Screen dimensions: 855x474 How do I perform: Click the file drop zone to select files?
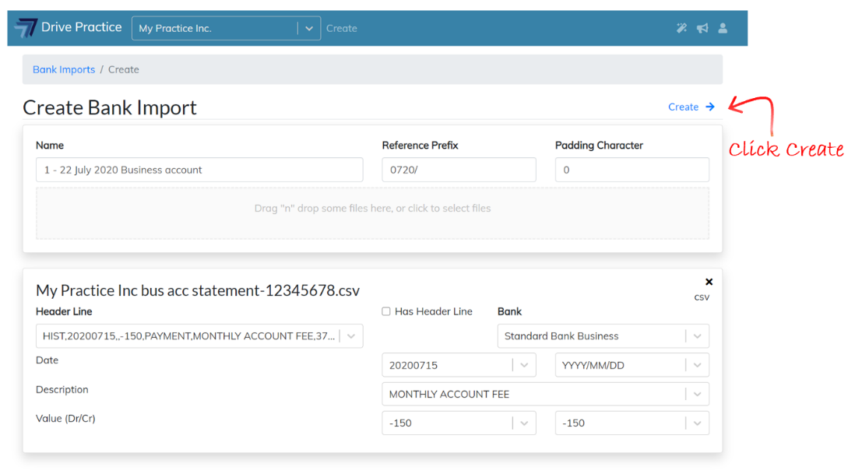point(372,213)
